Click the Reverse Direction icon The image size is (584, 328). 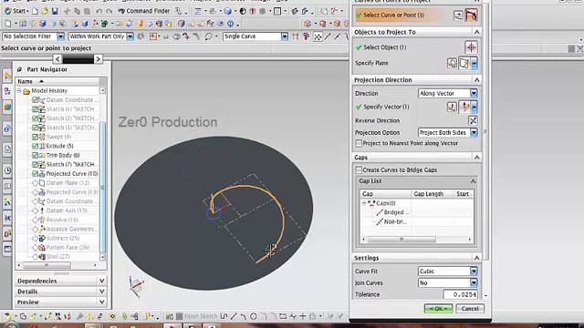tap(473, 120)
